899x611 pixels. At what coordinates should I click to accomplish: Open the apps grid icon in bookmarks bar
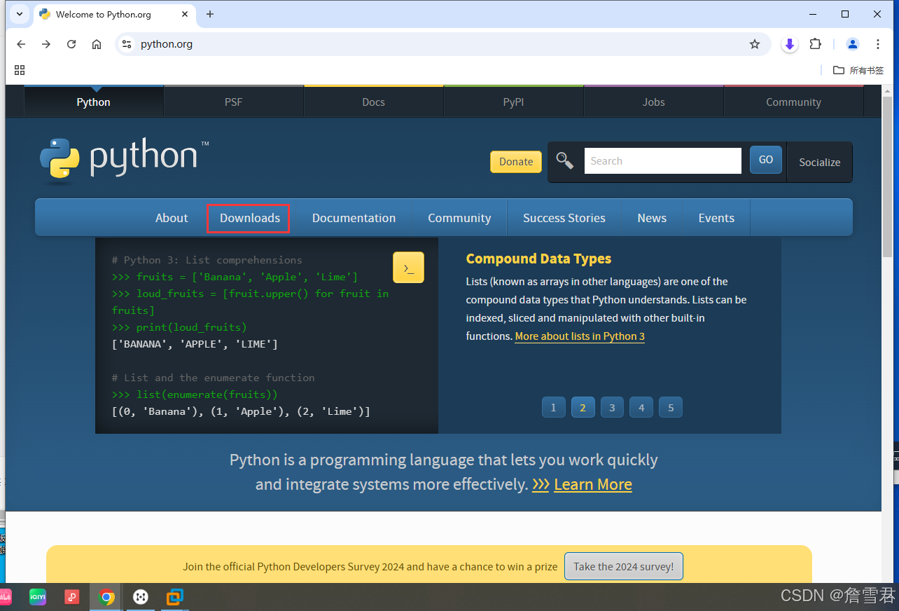[x=20, y=70]
